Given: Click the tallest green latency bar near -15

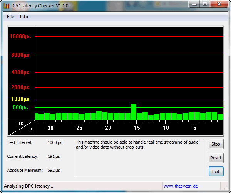Looking at the screenshot, I should pos(134,112).
